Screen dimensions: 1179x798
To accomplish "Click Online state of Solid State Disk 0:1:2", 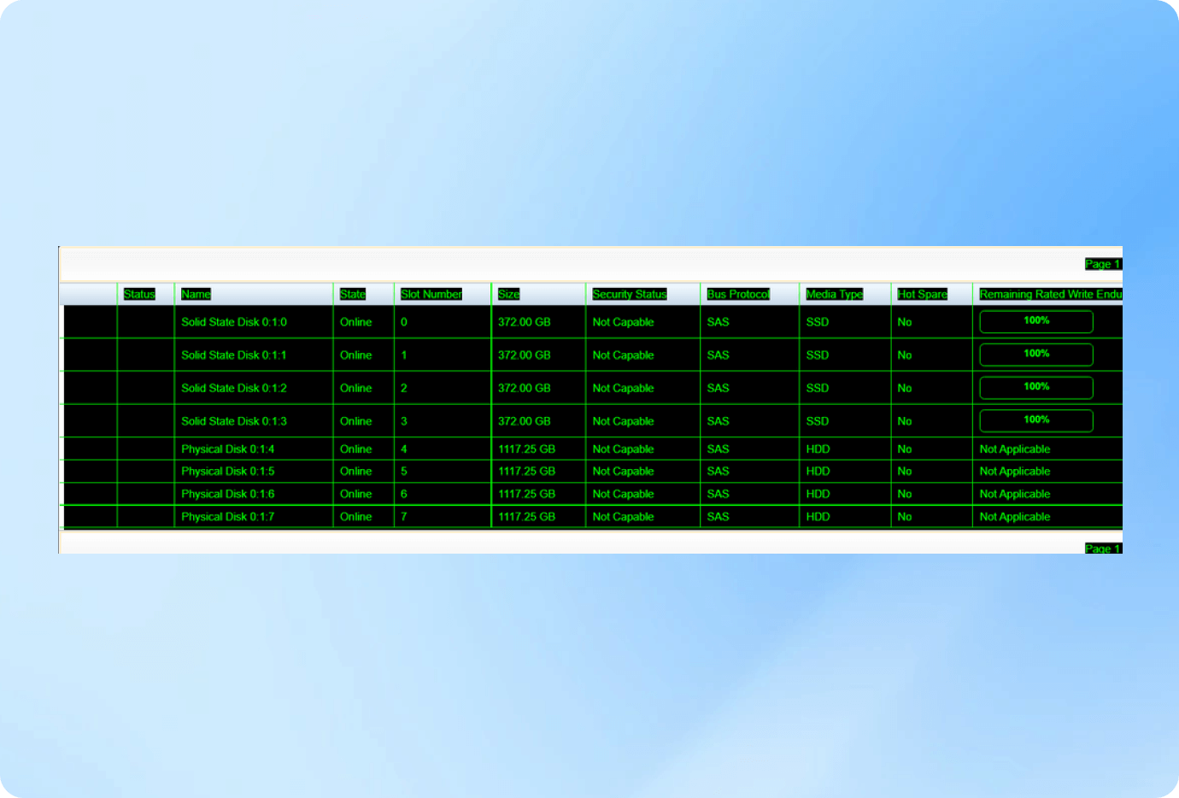I will click(356, 388).
